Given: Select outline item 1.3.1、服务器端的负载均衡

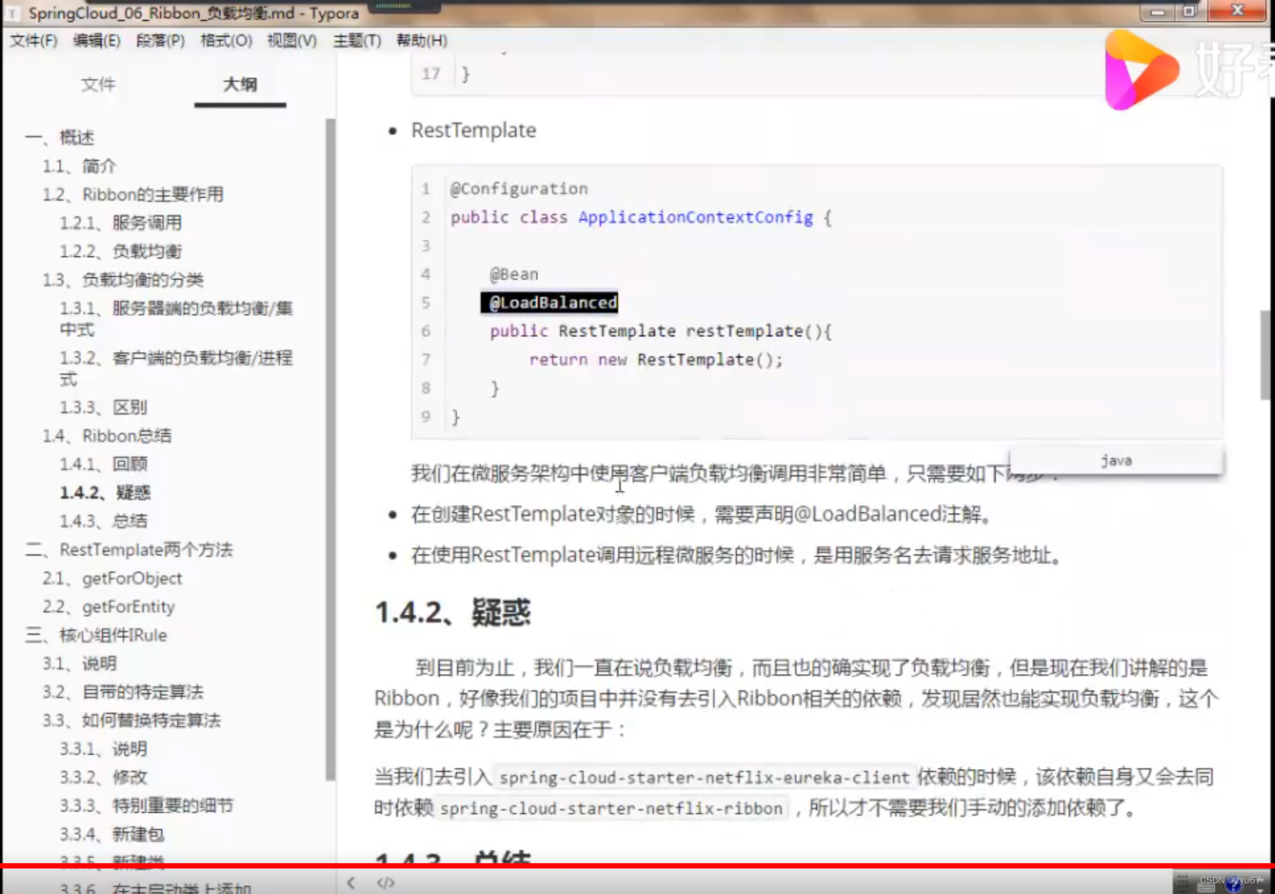Looking at the screenshot, I should pos(176,319).
